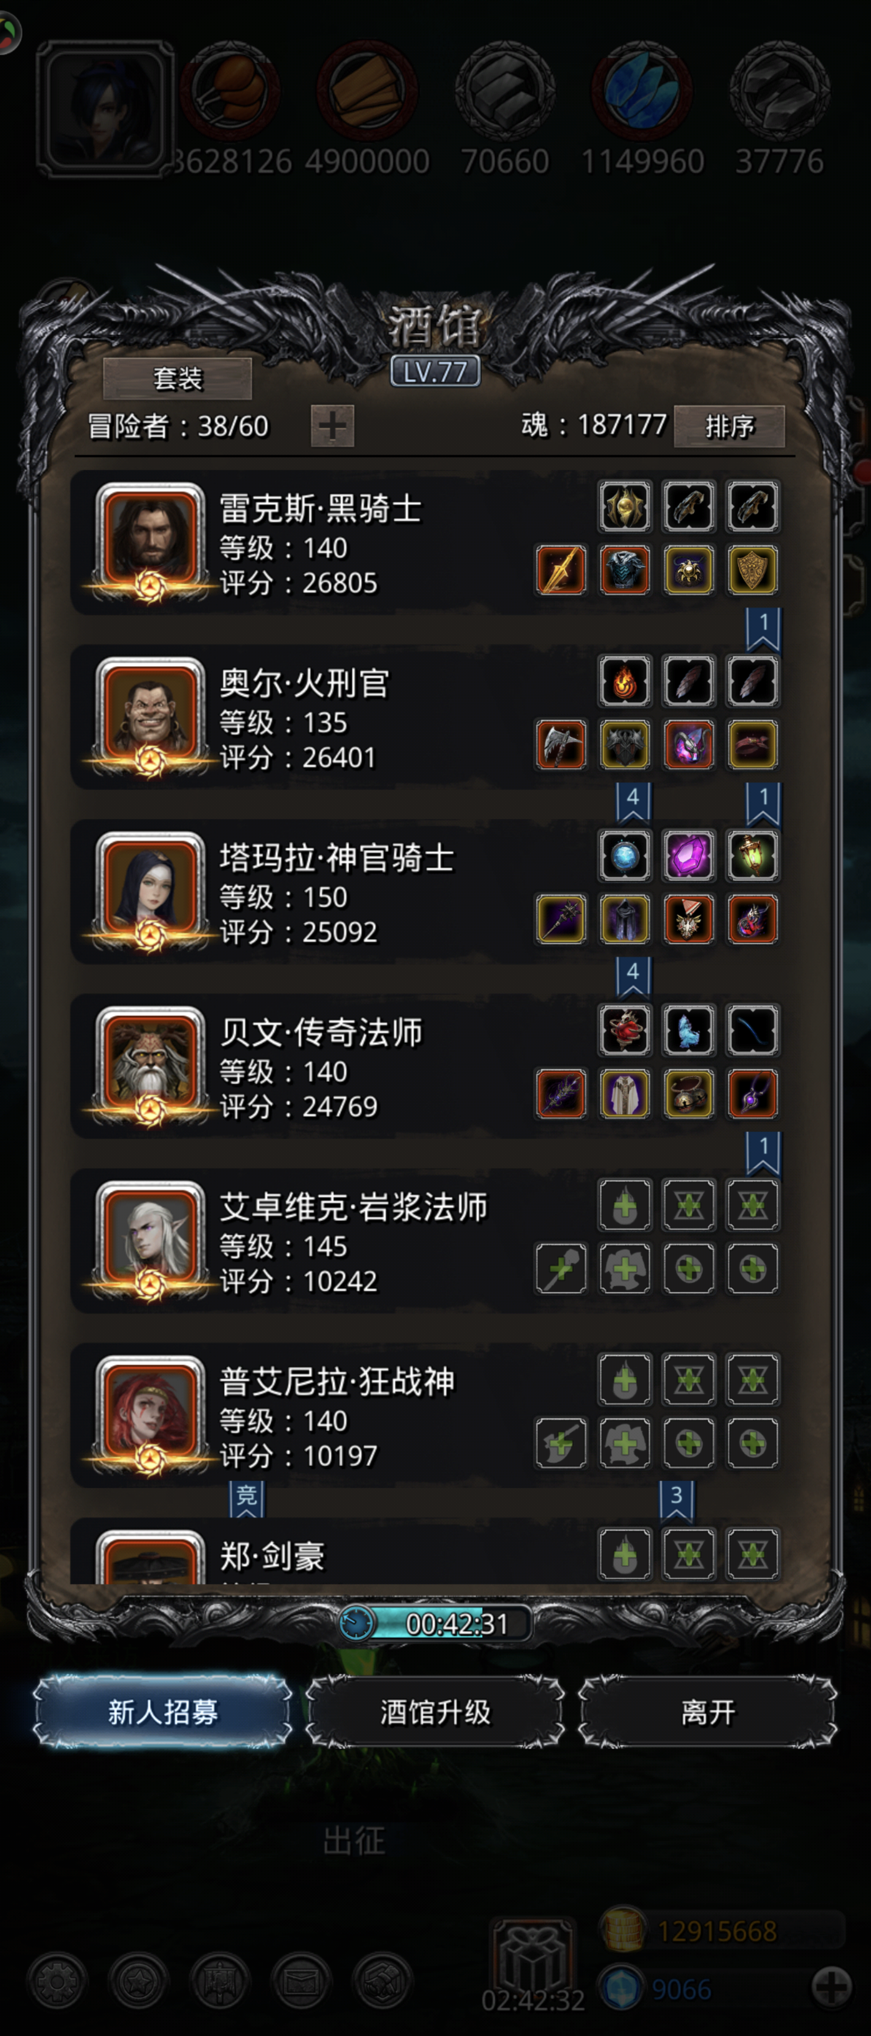The width and height of the screenshot is (871, 2036).
Task: Add armor to 普艾尼拉·狂战神's empty chest slot
Action: tap(625, 1443)
